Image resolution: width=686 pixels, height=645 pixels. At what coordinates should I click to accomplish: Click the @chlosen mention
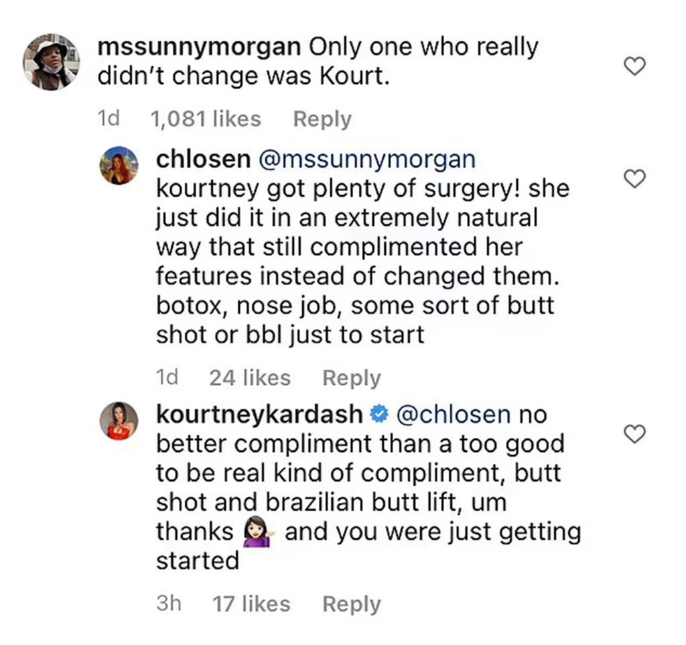[454, 415]
